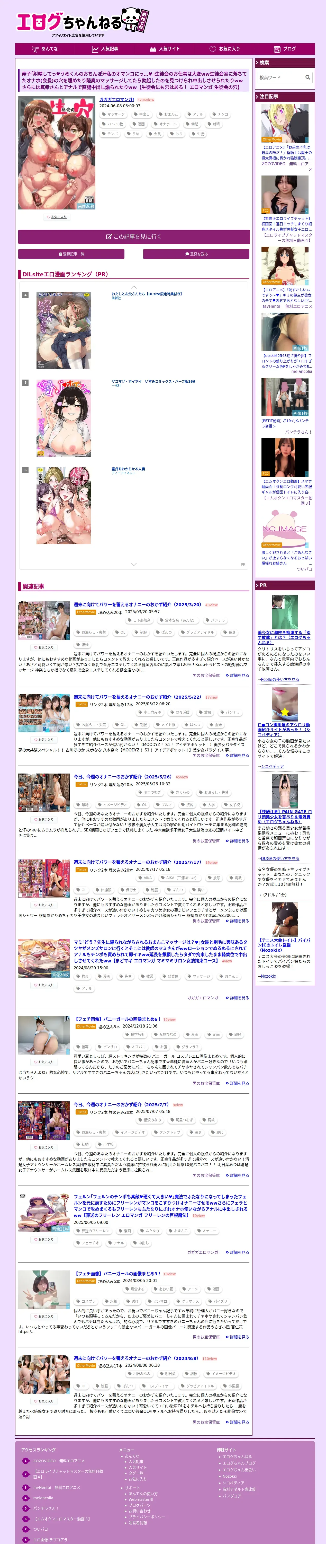This screenshot has width=326, height=1544.
Task: Open the お気に入り tab in the top menu
Action: [x=225, y=49]
